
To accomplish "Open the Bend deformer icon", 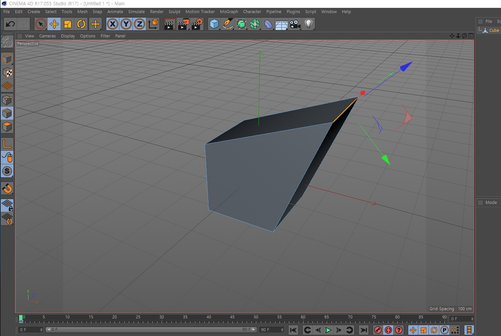I will pyautogui.click(x=268, y=24).
